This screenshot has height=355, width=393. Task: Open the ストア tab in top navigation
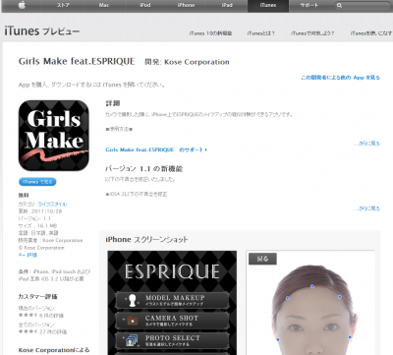tap(63, 5)
